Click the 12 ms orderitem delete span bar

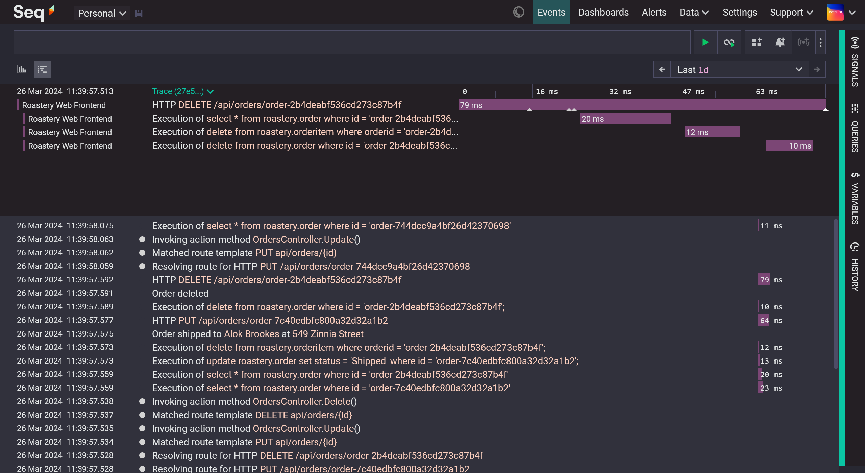coord(712,132)
